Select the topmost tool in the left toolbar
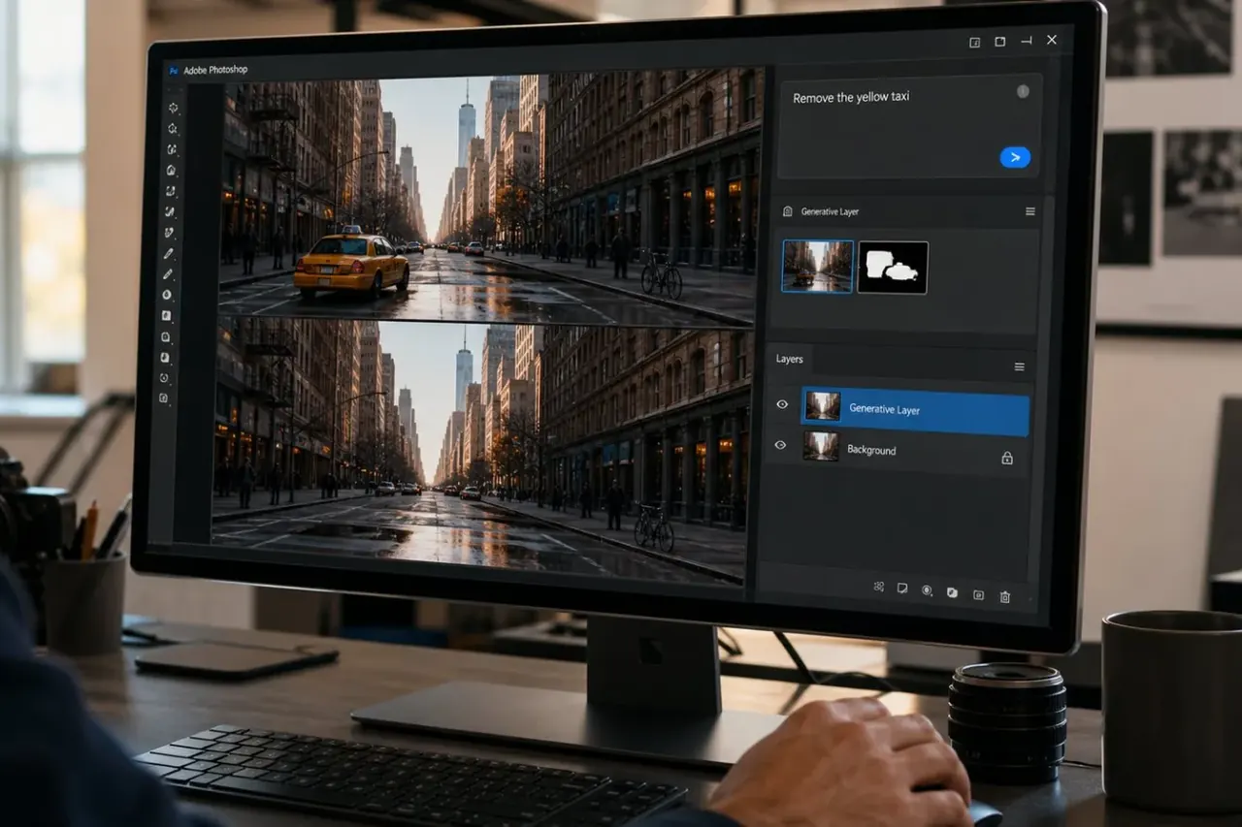Screen dimensions: 1242x827 coord(173,109)
